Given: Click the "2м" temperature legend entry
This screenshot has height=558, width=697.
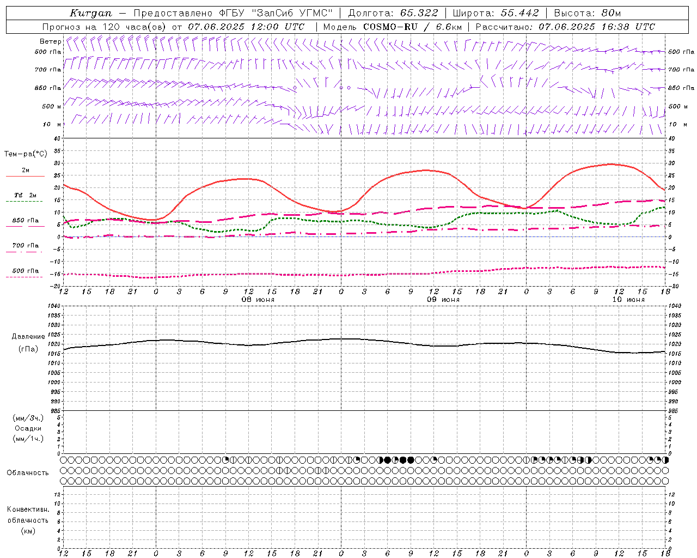Looking at the screenshot, I should [26, 171].
